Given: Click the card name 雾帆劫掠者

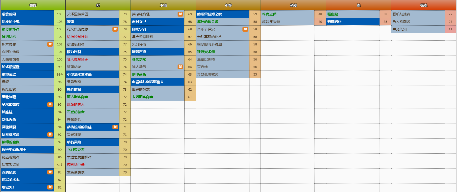Looking at the screenshot, I should click(401, 14).
